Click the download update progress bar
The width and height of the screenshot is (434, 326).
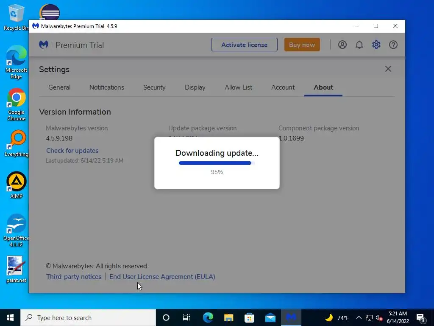217,163
